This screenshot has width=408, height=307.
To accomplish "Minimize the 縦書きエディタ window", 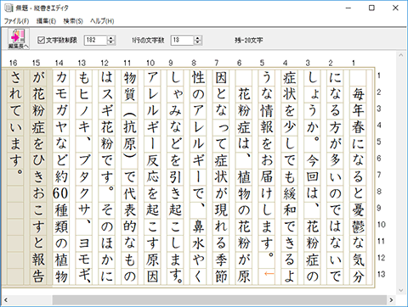I will tap(348, 8).
